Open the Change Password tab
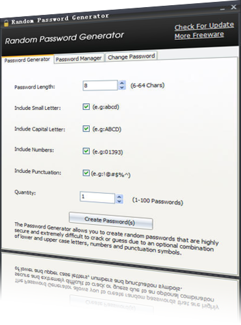The image size is (241, 325). point(131,57)
